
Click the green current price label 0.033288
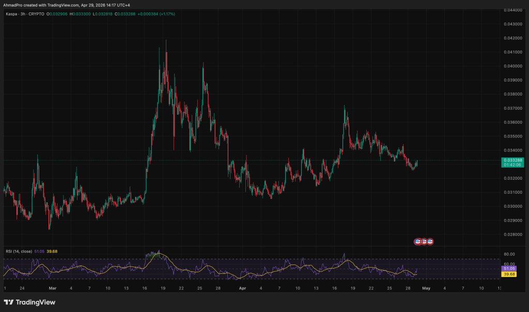[x=511, y=161]
